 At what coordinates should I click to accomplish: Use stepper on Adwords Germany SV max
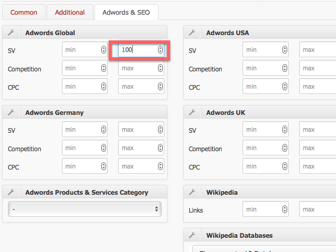pyautogui.click(x=160, y=130)
